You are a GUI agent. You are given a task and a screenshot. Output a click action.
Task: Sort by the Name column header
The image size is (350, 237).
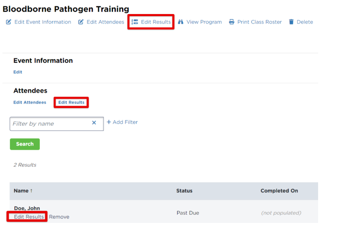click(21, 191)
